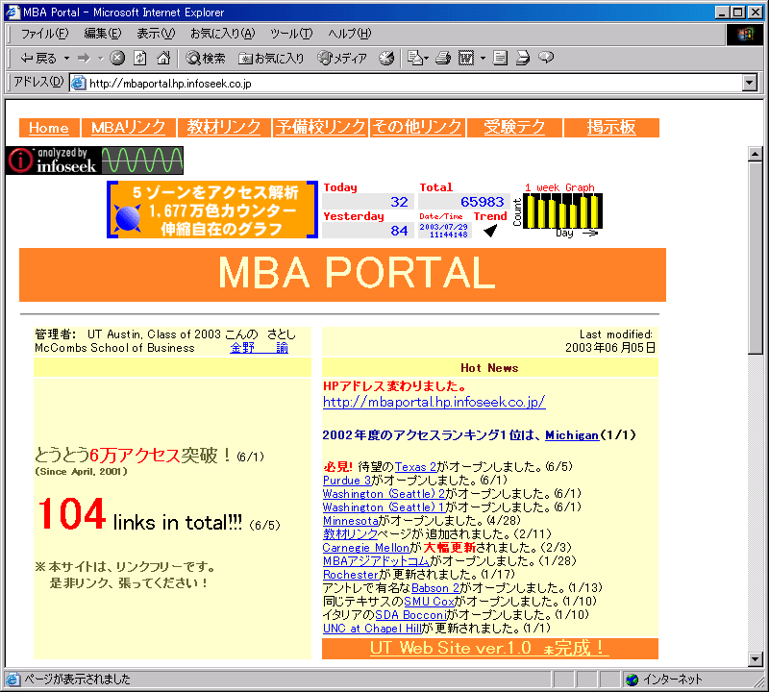Viewport: 769px width, 692px height.
Task: Go to the browser home page icon
Action: tap(163, 59)
